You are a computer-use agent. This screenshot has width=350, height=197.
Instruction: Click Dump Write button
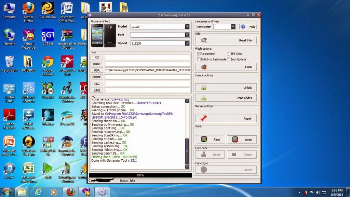coord(242,139)
